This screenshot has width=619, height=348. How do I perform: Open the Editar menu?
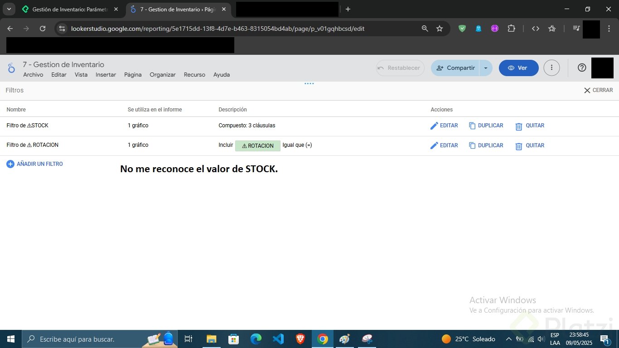[x=59, y=75]
